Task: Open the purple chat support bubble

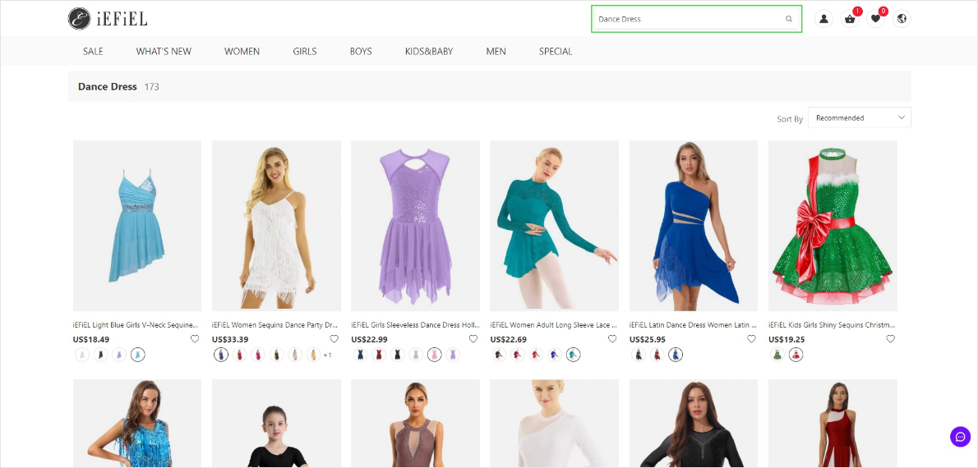Action: (x=961, y=436)
